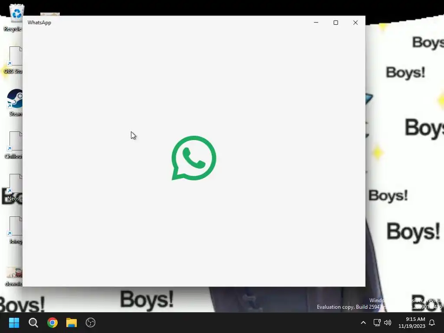
Task: Close the WhatsApp window
Action: click(x=356, y=23)
